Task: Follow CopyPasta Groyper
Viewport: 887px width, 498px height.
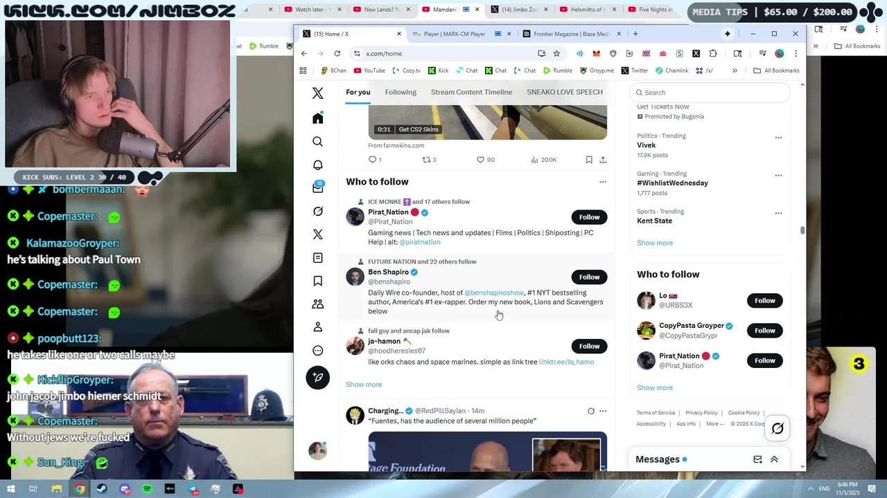Action: 764,331
